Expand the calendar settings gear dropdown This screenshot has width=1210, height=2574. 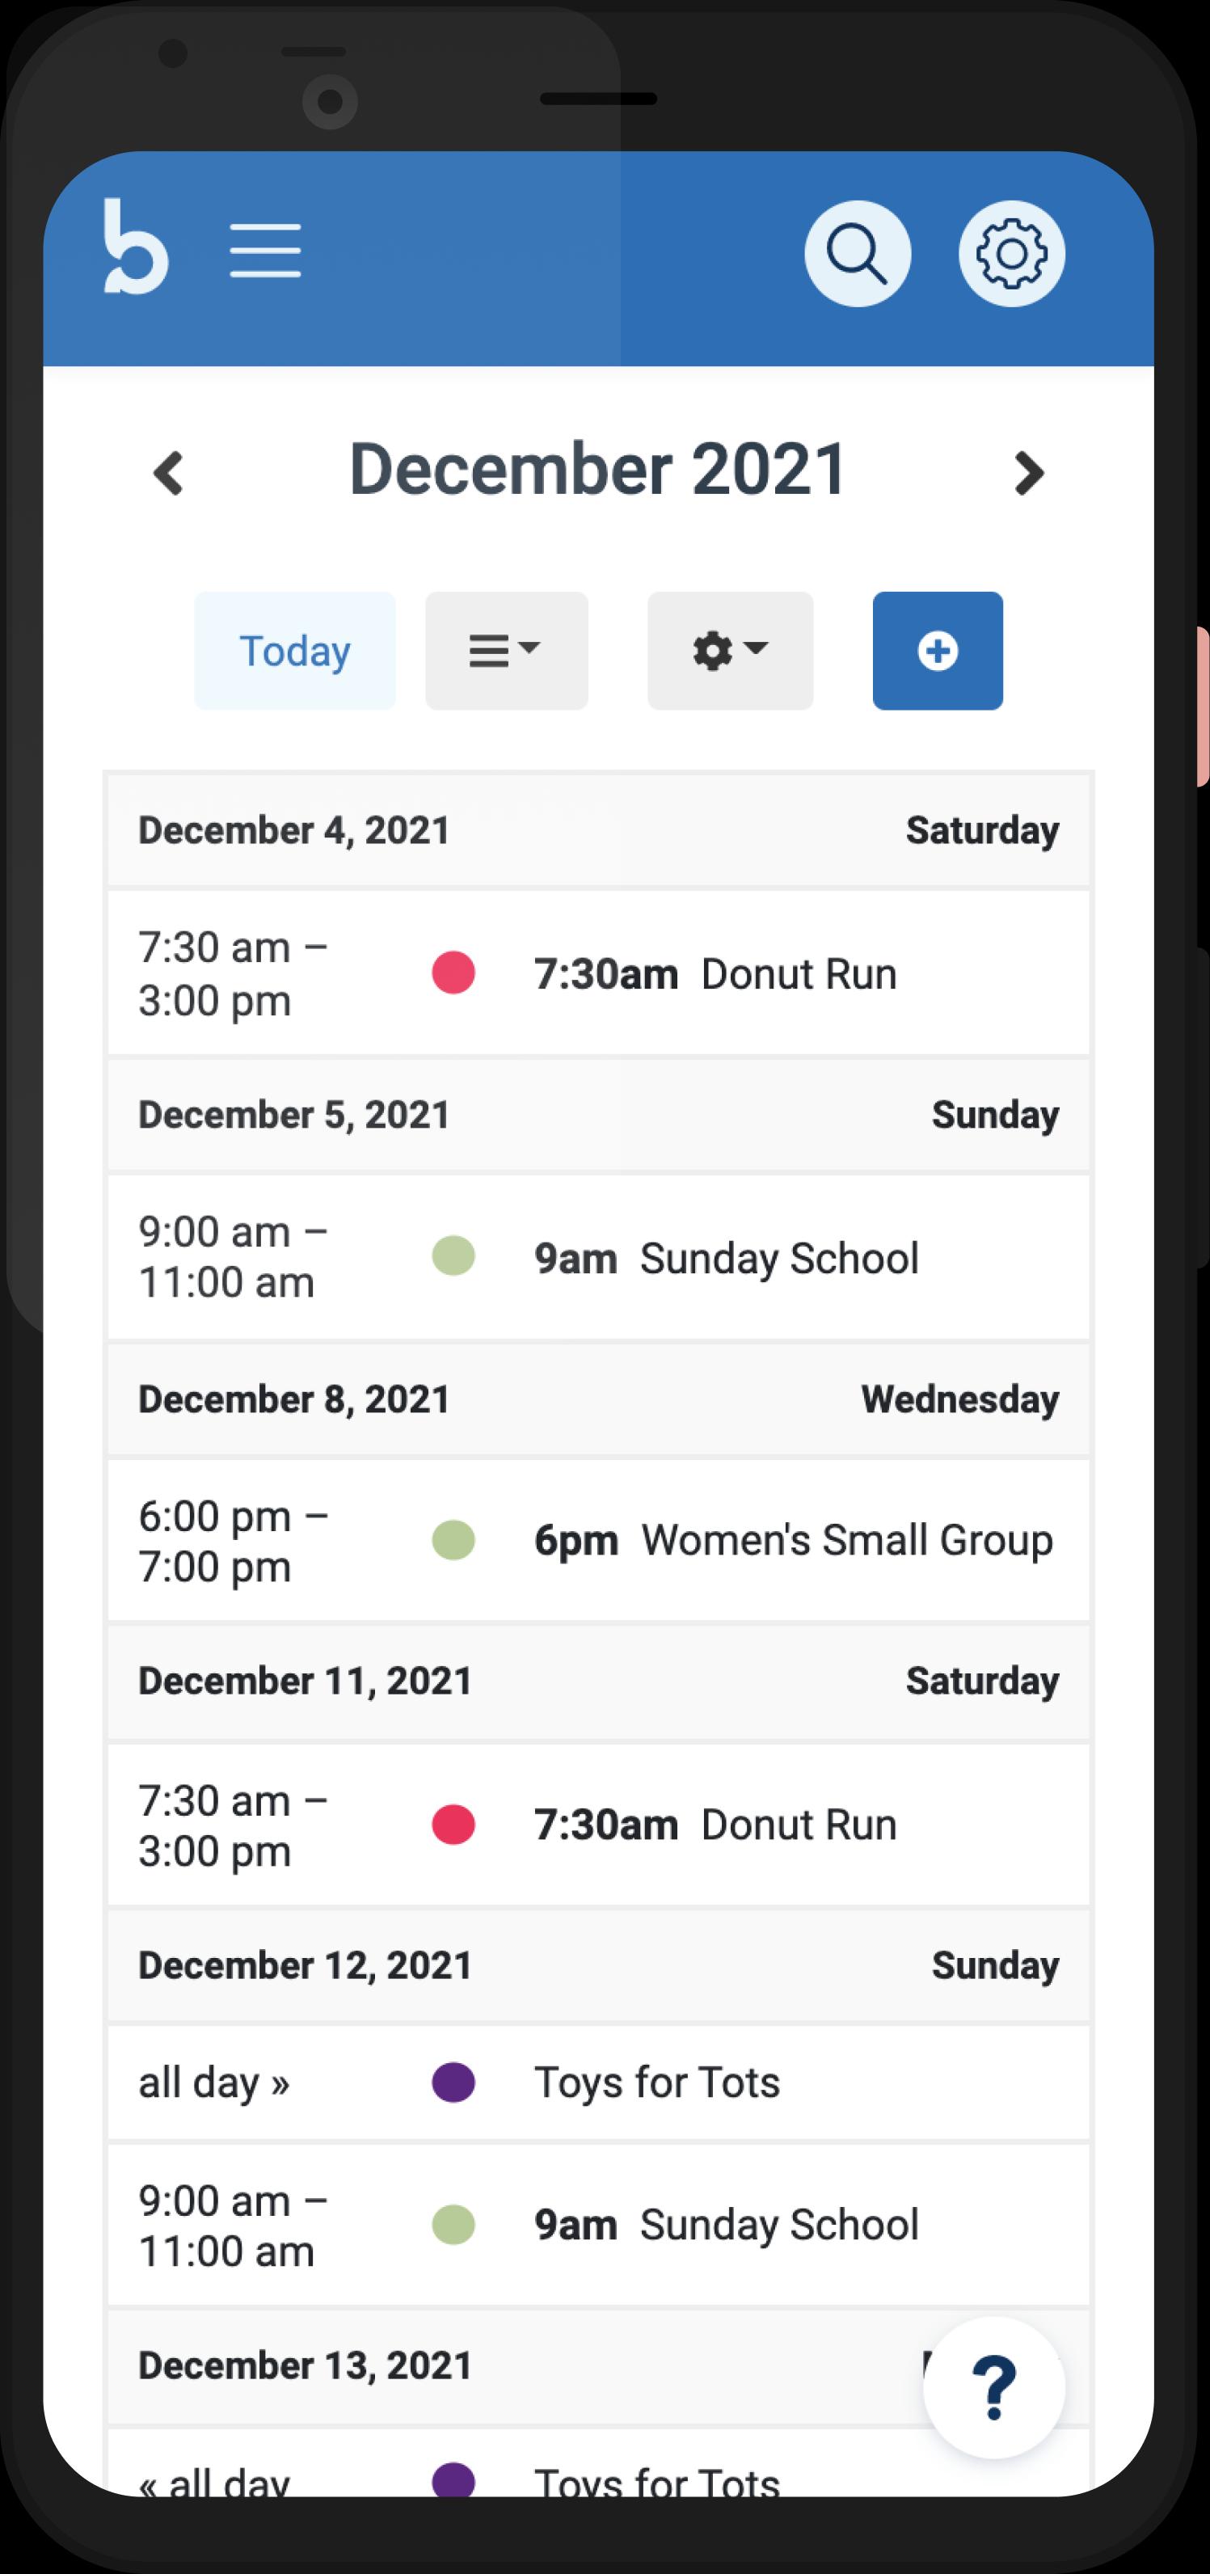731,652
